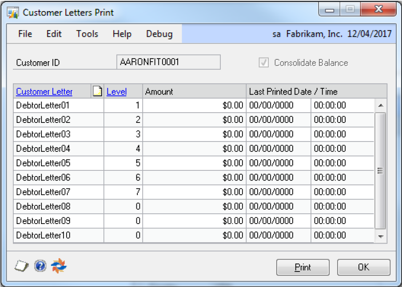Open the notes icon in bottom-left corner
Image resolution: width=402 pixels, height=287 pixels.
(x=21, y=266)
